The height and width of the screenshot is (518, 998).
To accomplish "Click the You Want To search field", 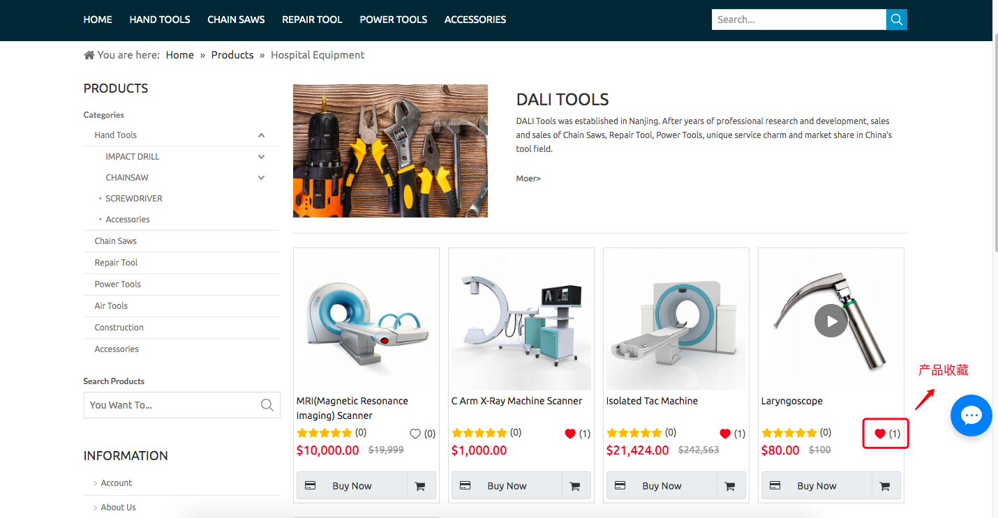I will tap(171, 405).
